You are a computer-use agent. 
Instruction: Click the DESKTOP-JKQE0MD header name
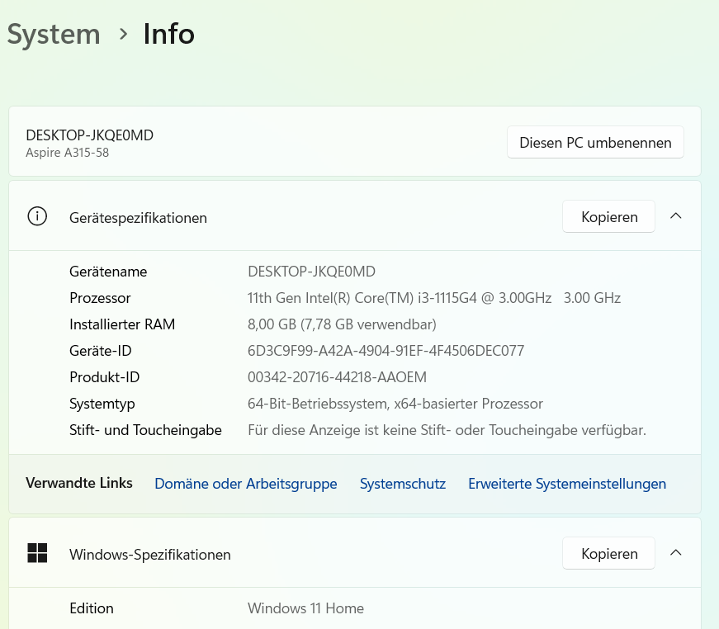(89, 135)
